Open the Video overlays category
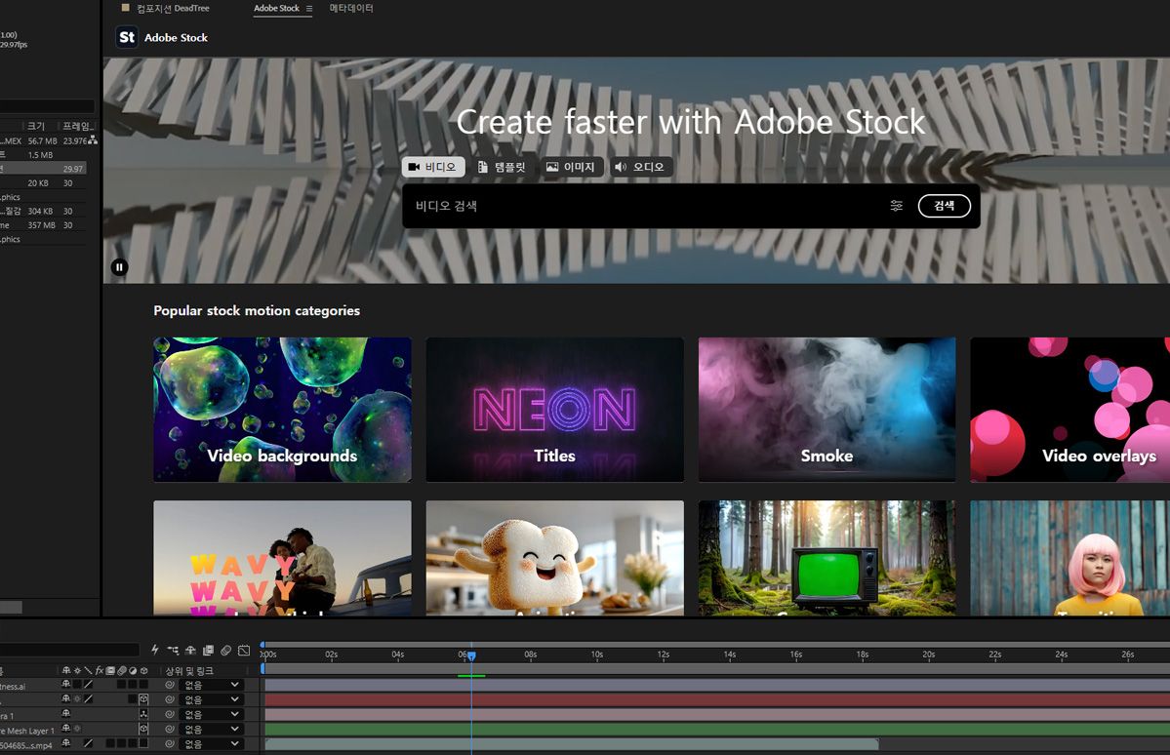 1070,410
